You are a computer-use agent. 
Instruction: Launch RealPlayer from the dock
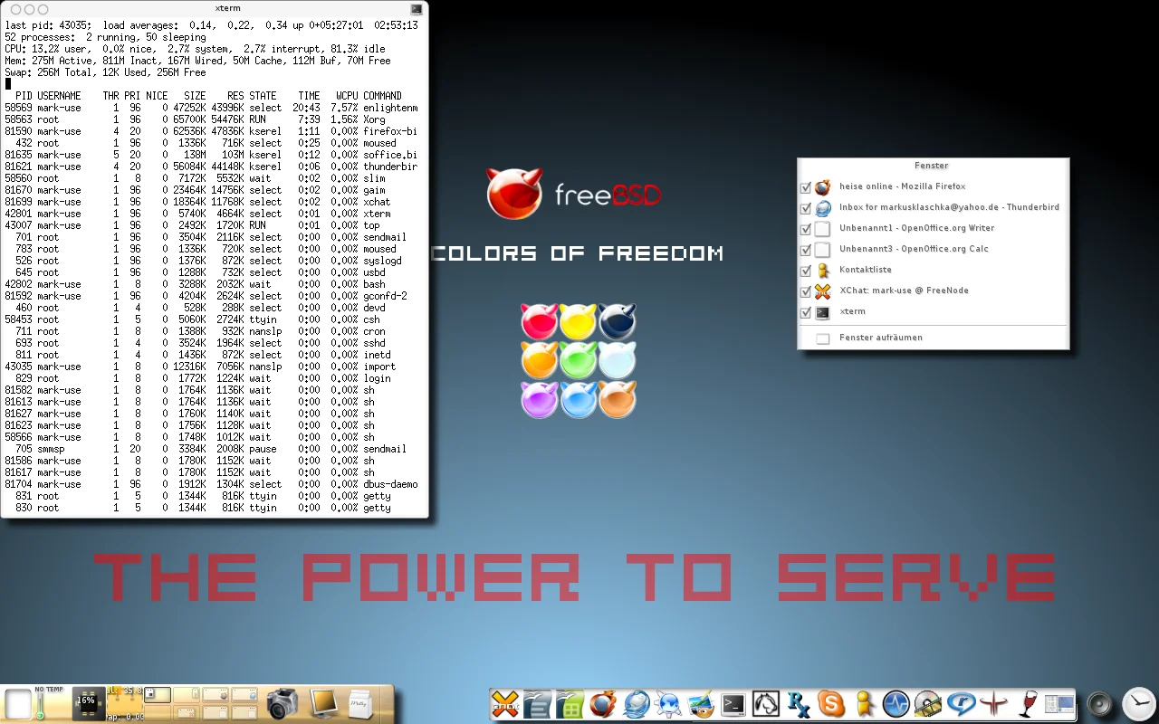tap(962, 703)
